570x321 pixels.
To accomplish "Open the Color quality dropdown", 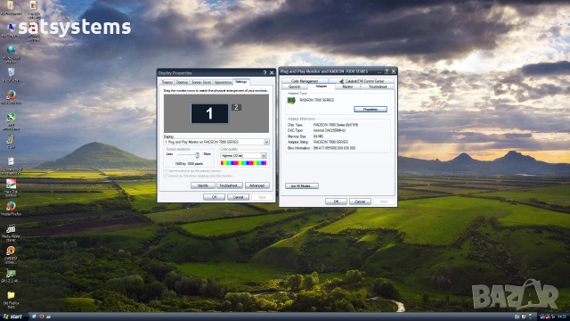I will coord(264,156).
